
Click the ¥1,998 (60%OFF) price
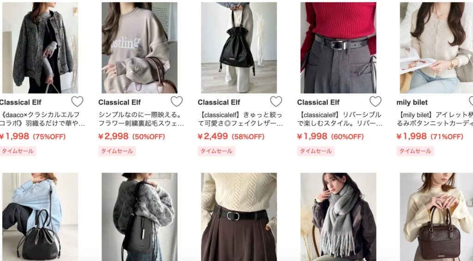tap(330, 137)
